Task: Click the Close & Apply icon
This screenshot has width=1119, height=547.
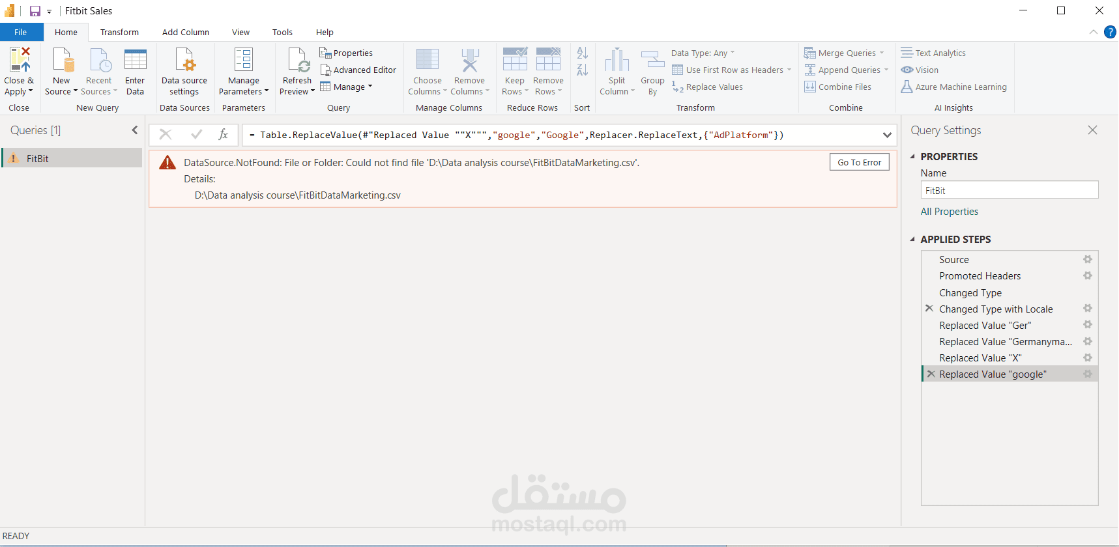Action: point(20,59)
